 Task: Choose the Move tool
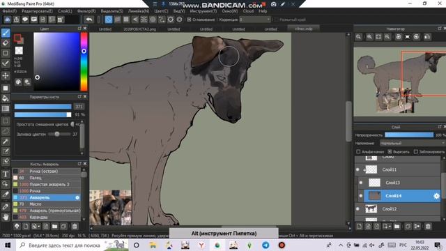point(6,76)
